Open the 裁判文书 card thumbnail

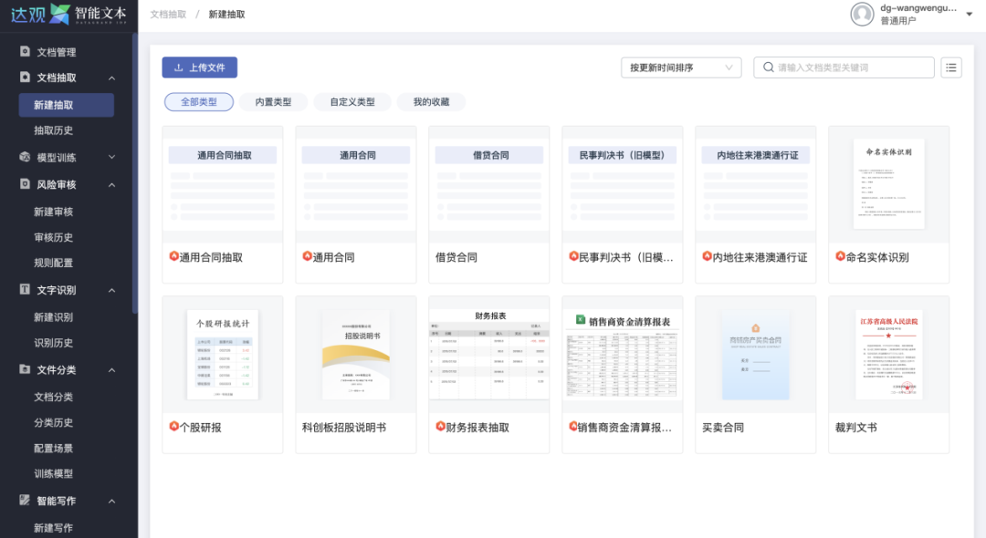[x=888, y=355]
